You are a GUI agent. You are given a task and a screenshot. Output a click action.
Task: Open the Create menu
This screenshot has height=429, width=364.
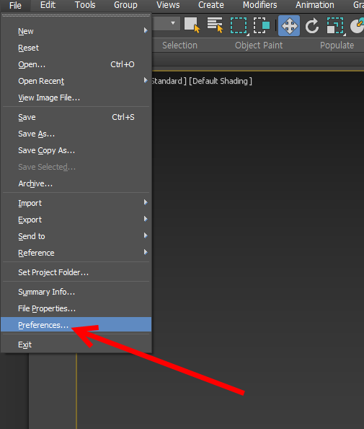click(x=210, y=5)
